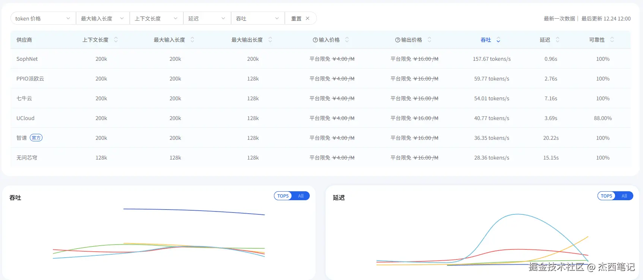643x280 pixels.
Task: Select the 七牛云 provider name
Action: [x=24, y=98]
